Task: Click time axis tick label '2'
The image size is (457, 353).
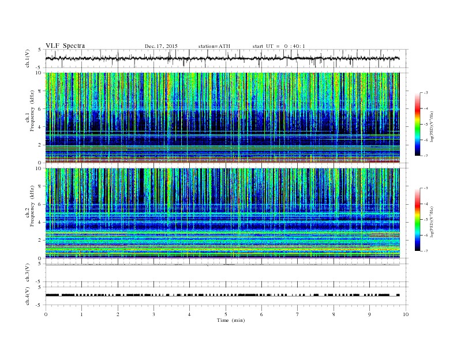Action: pos(118,314)
